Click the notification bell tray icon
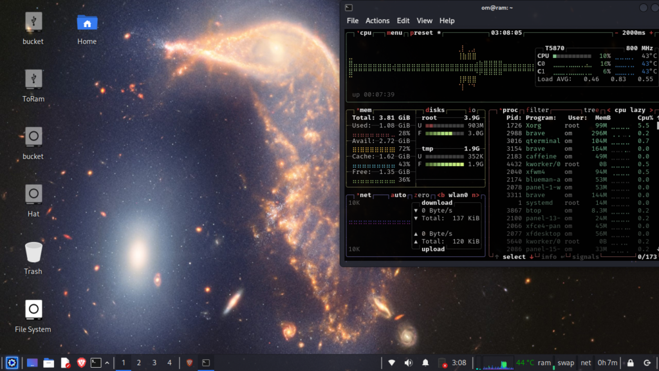Screen dimensions: 659x371 425,363
